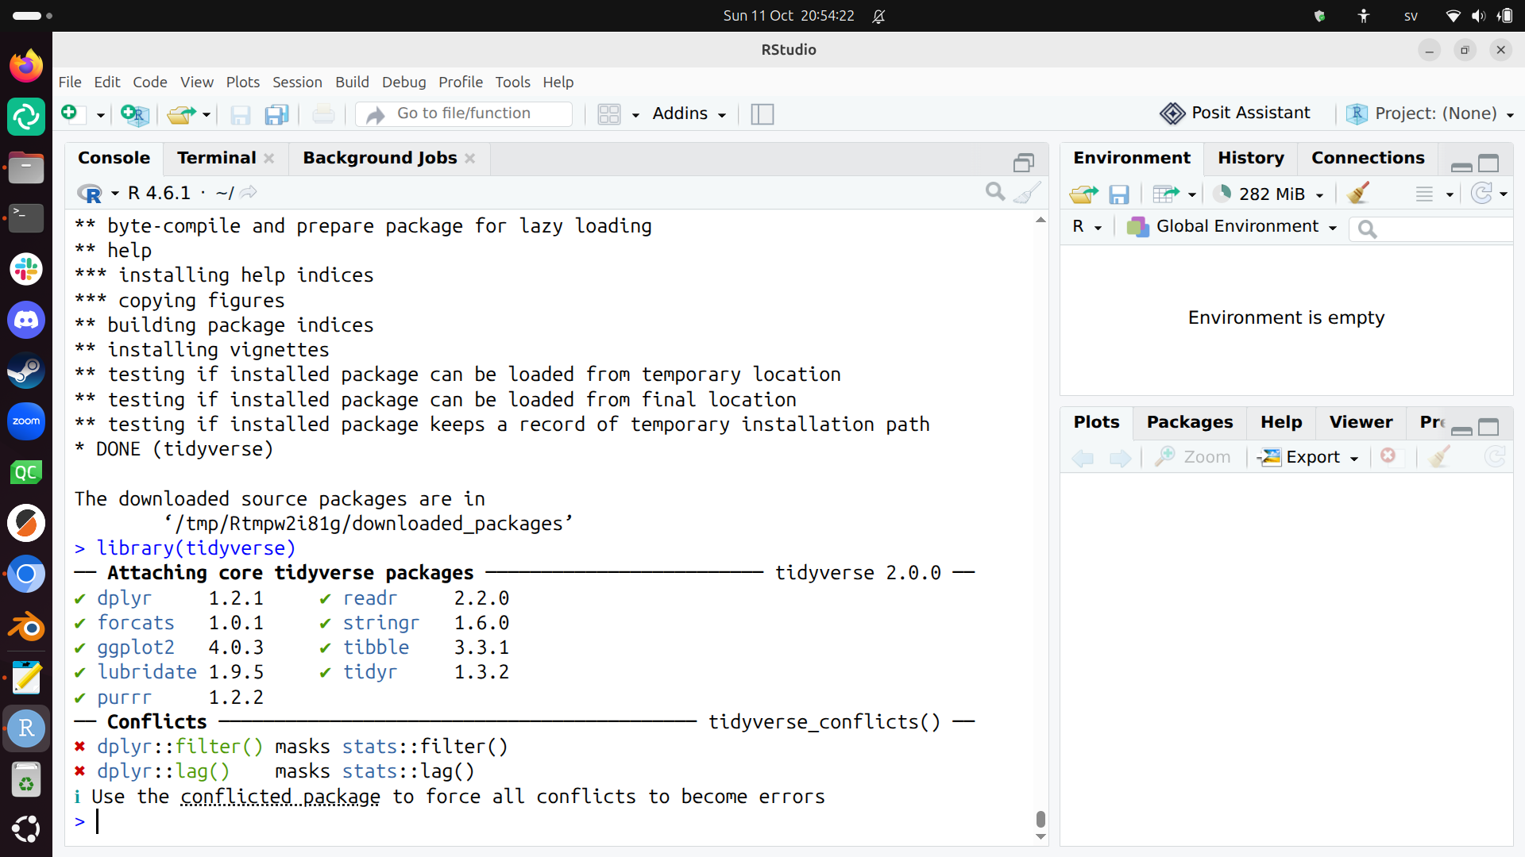The width and height of the screenshot is (1525, 857).
Task: Click the Create a Project icon
Action: pyautogui.click(x=135, y=114)
